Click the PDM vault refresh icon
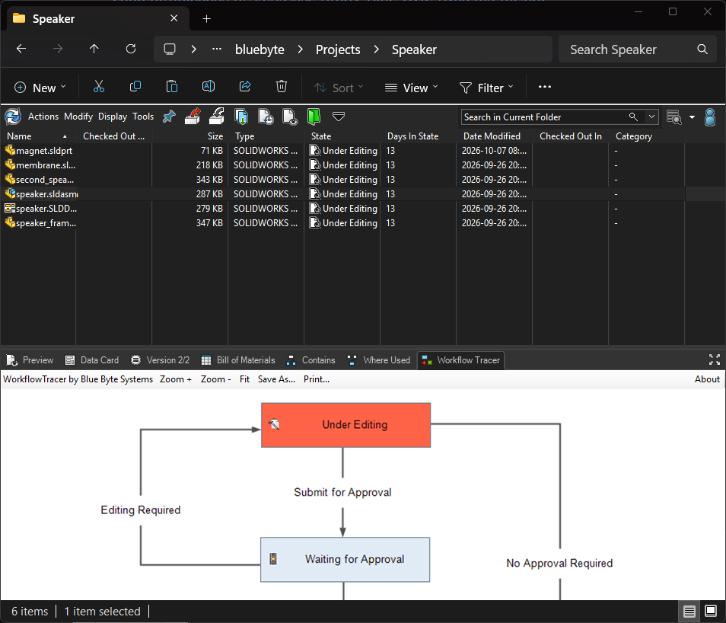This screenshot has height=623, width=726. click(13, 117)
